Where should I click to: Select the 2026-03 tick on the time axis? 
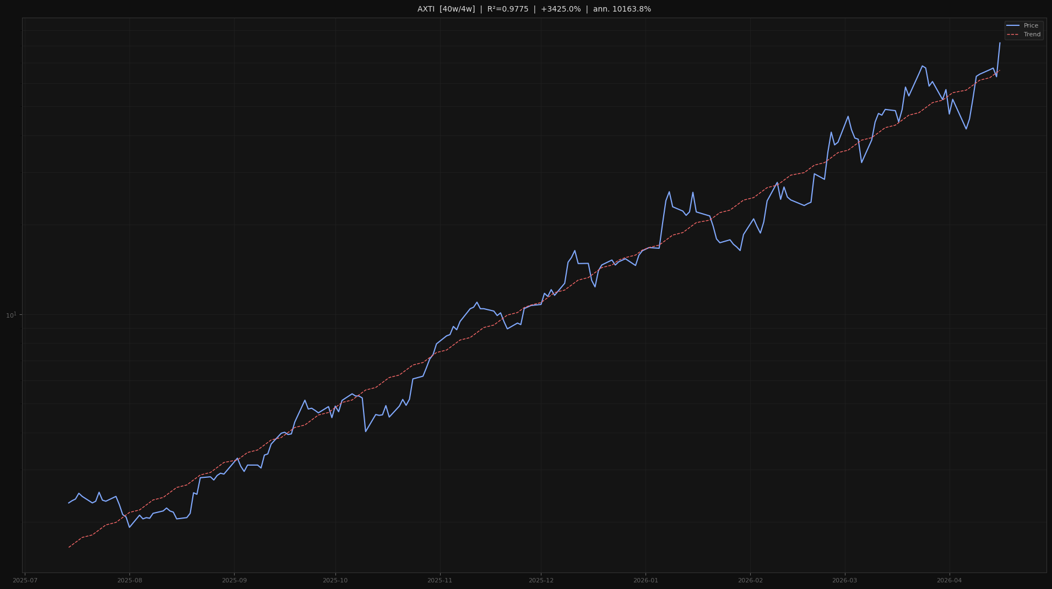click(844, 580)
